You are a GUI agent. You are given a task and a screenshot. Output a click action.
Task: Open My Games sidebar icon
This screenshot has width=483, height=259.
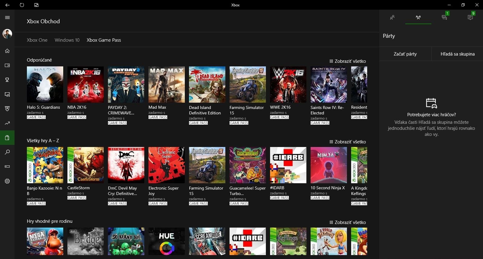tap(7, 65)
